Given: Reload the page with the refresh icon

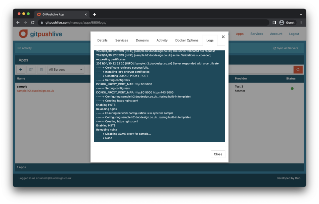Looking at the screenshot, I should (x=33, y=23).
